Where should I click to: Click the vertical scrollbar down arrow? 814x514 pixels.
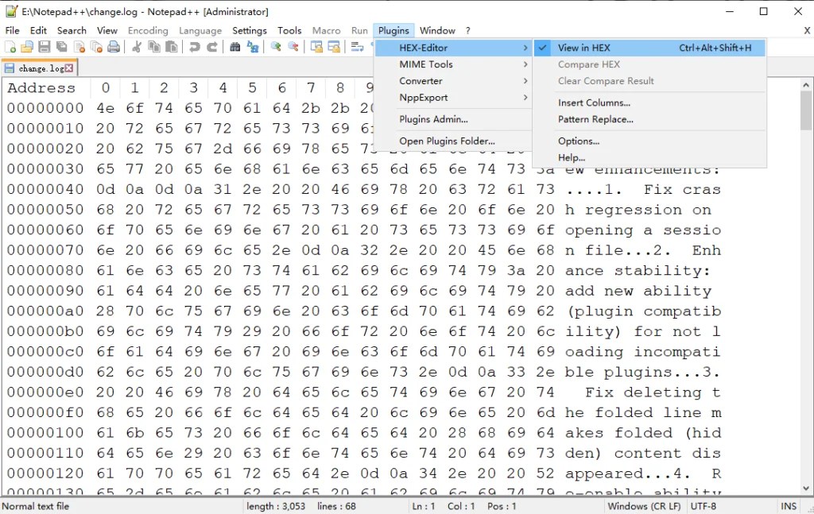[x=806, y=488]
